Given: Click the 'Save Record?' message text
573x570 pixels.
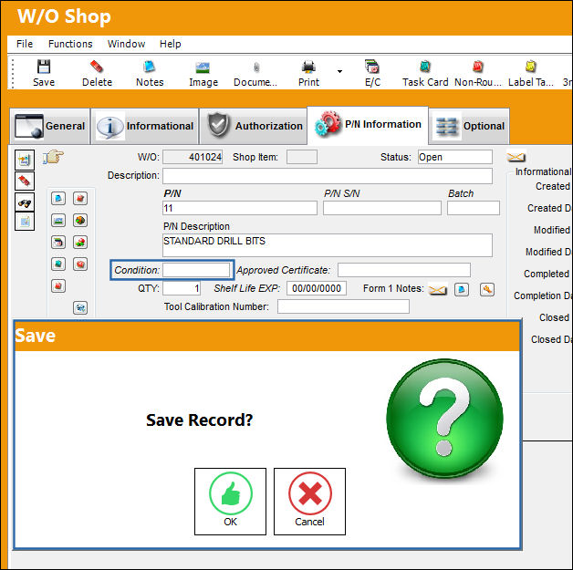Looking at the screenshot, I should 200,420.
